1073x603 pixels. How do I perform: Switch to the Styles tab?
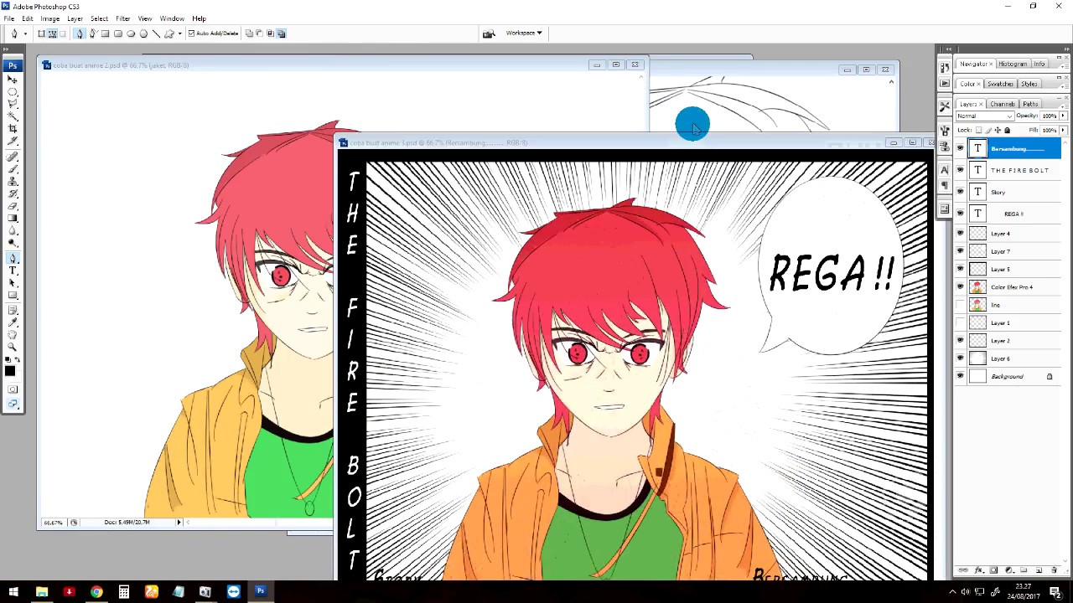1029,84
